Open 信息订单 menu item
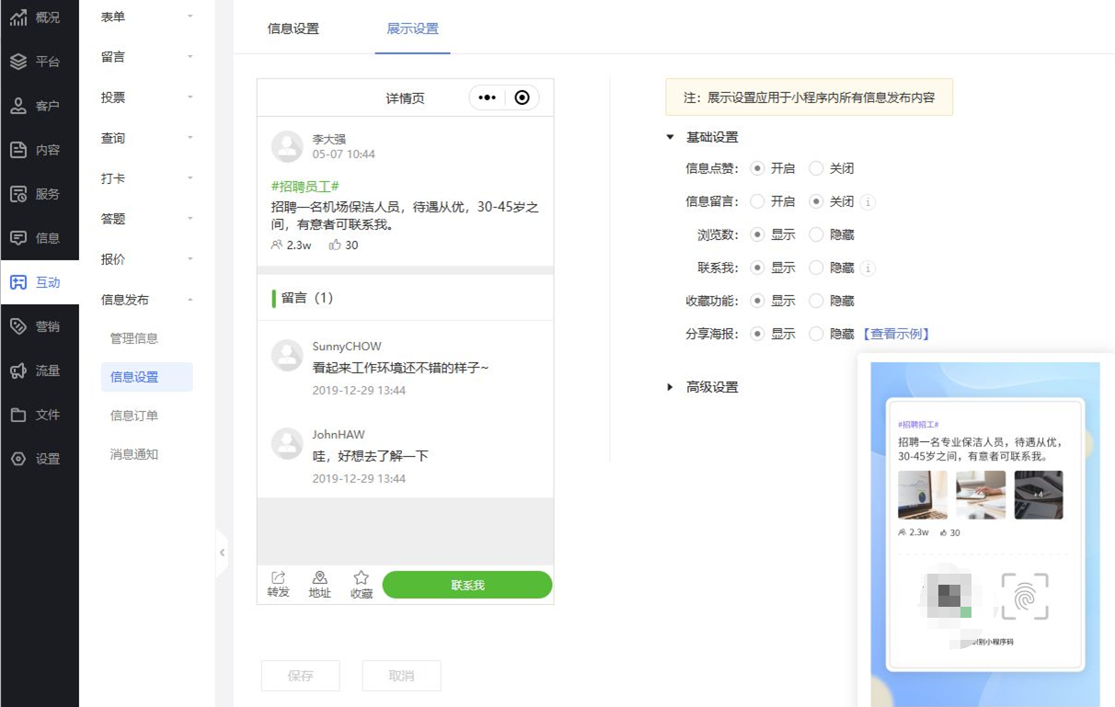The image size is (1115, 707). pyautogui.click(x=134, y=416)
